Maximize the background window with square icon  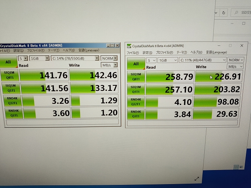click(244, 23)
